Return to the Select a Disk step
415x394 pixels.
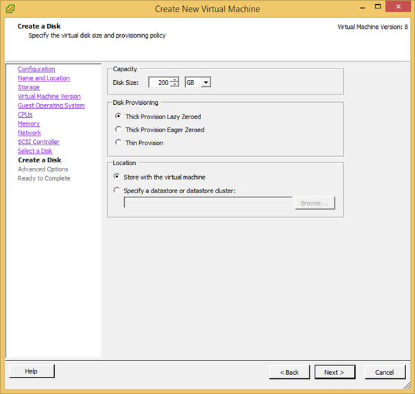(x=35, y=151)
